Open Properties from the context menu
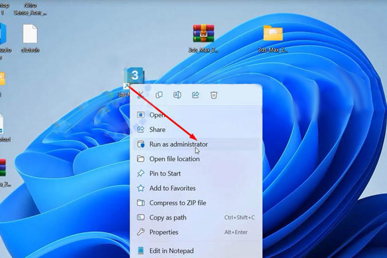Image resolution: width=387 pixels, height=258 pixels. click(163, 232)
